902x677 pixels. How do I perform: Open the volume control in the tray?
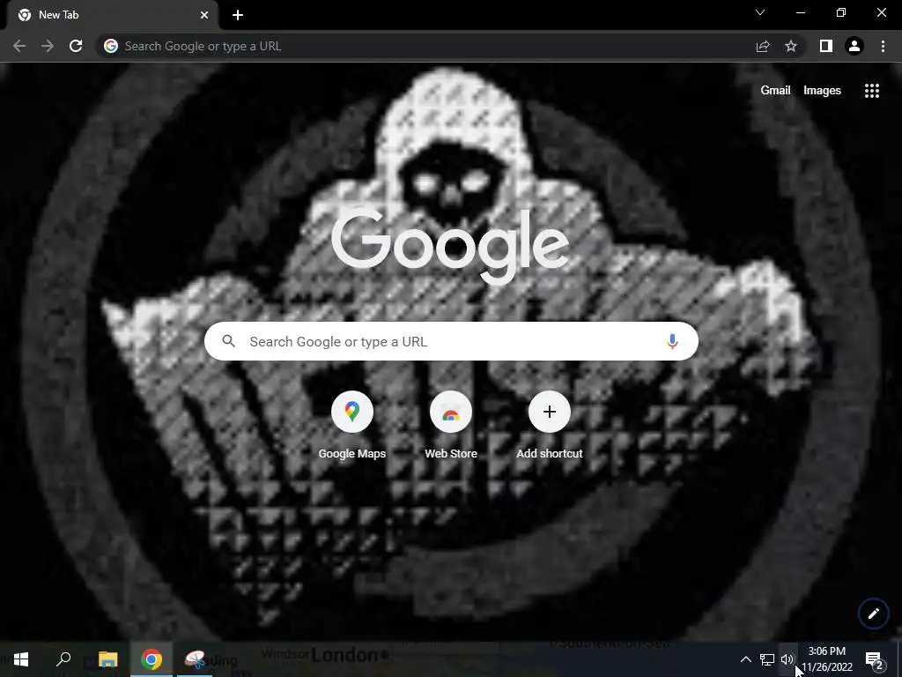(x=787, y=659)
